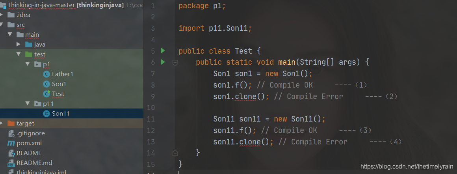Run the Test class via gutter arrow on line 5

point(163,51)
